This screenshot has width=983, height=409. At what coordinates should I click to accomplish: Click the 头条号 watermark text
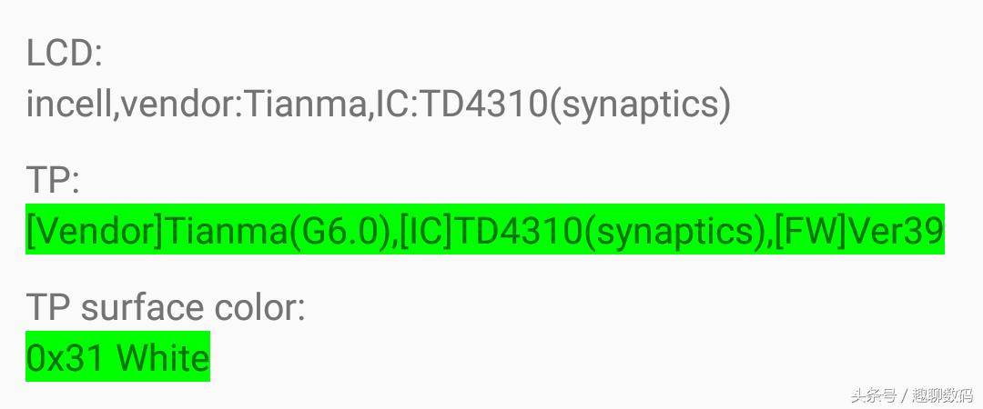tap(873, 395)
